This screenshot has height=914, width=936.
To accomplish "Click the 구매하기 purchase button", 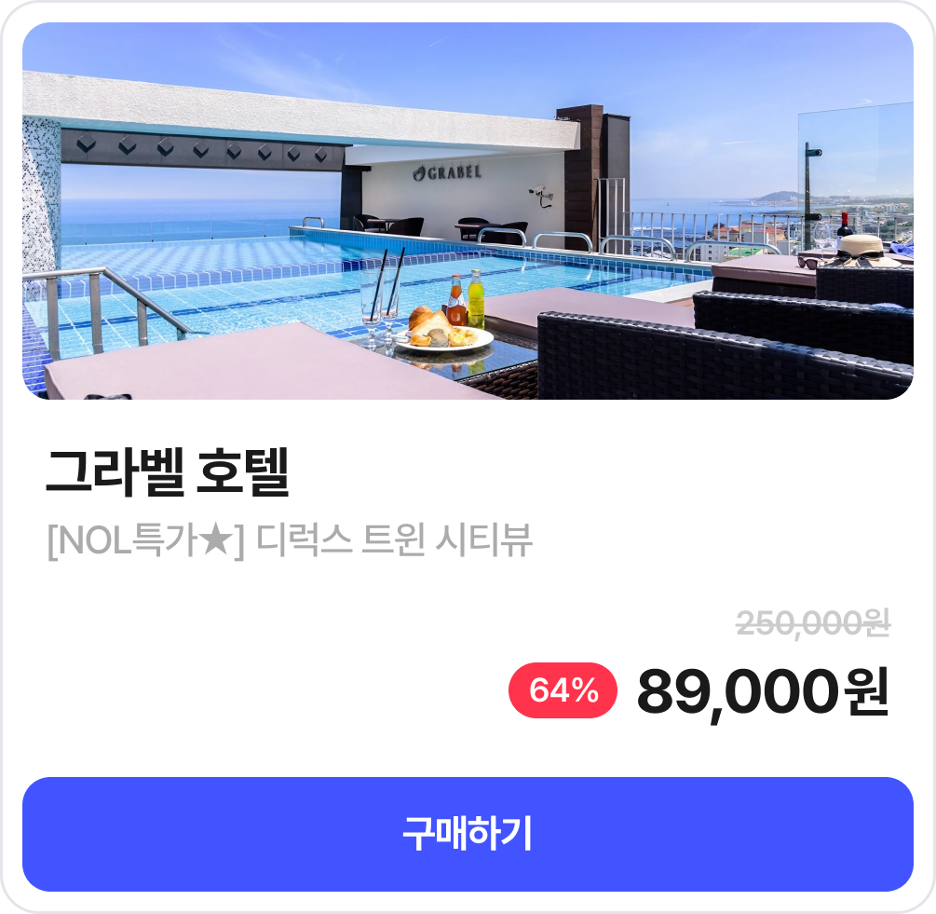I will point(468,833).
